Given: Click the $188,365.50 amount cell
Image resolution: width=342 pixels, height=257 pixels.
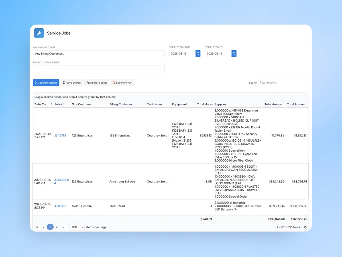Looking at the screenshot, I should 298,206.
